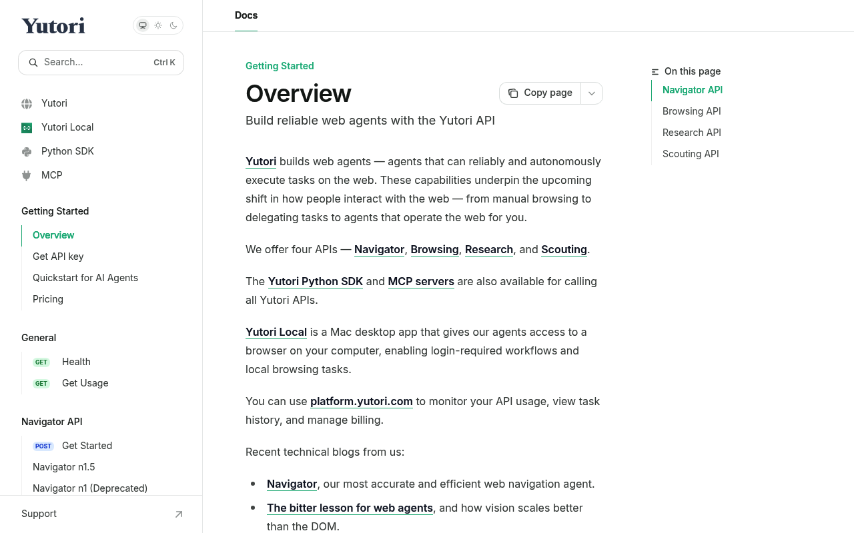Click the Support external arrow icon
The image size is (854, 533).
coord(179,514)
